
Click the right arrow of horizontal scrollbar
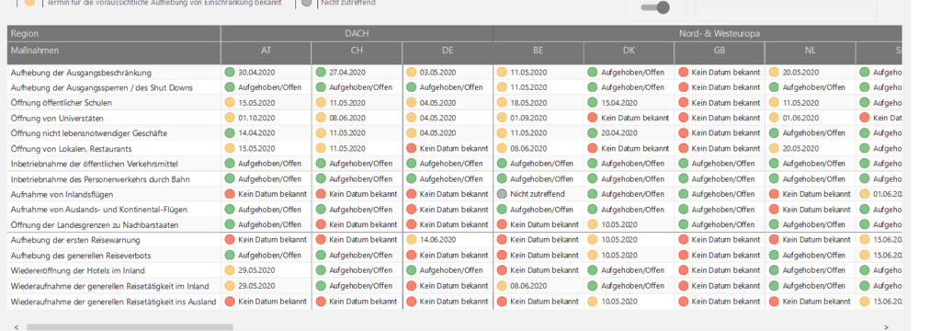coord(887,327)
